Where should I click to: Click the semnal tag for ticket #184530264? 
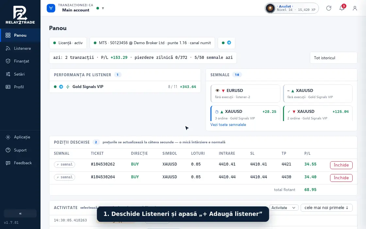[64, 177]
